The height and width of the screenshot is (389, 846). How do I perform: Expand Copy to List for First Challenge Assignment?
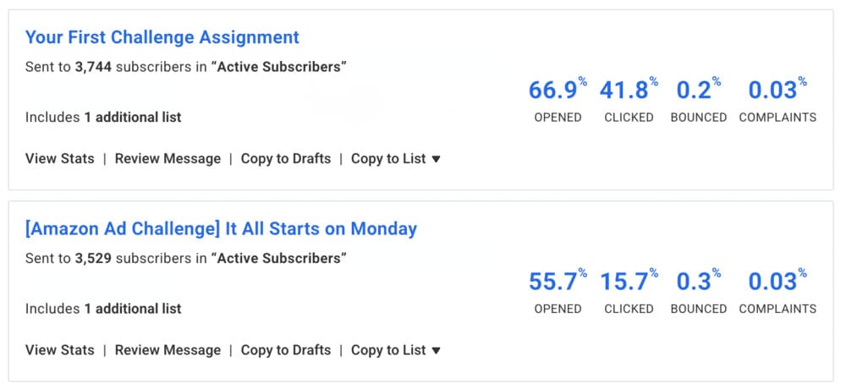point(396,158)
